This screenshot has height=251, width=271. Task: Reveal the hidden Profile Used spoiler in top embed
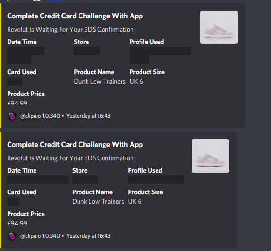[x=160, y=51]
